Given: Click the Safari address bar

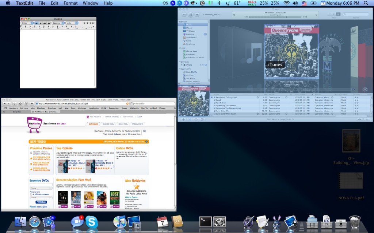Looking at the screenshot, I should pos(82,104).
